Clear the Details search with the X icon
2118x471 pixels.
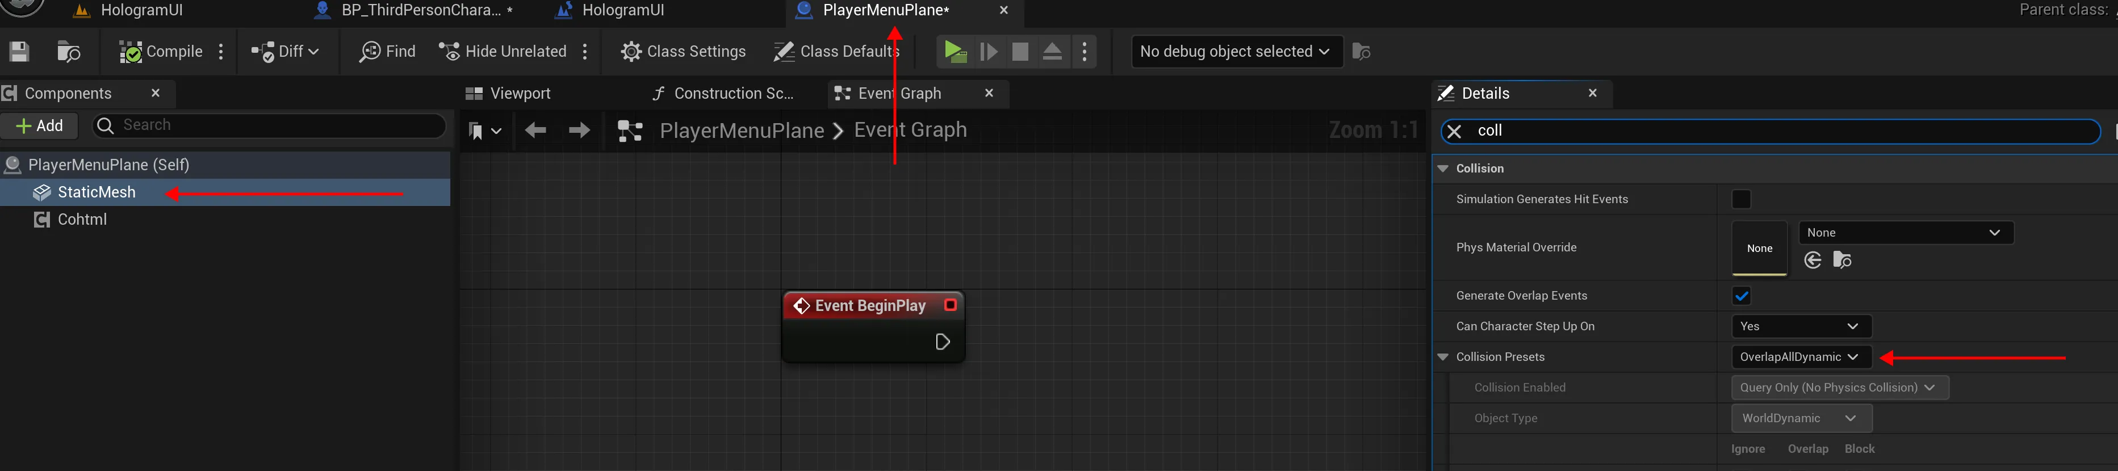click(1454, 132)
